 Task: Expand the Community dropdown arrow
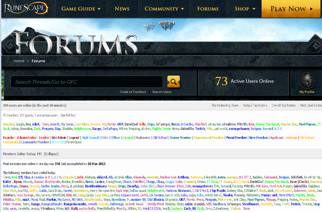click(182, 9)
